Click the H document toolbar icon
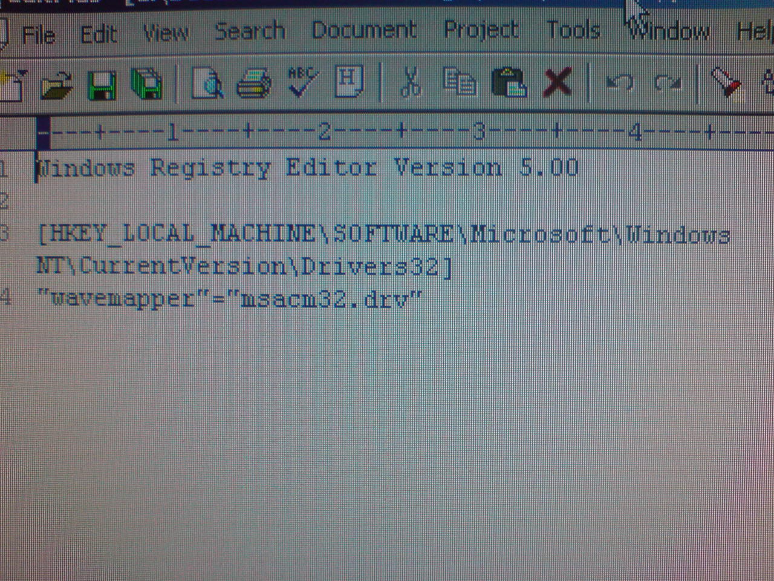 (x=350, y=81)
